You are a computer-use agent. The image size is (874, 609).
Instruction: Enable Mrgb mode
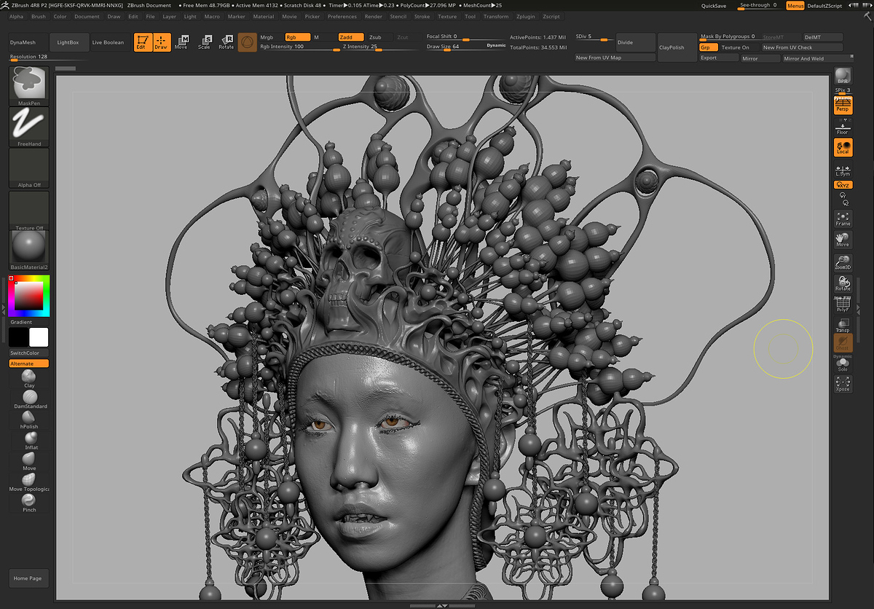[267, 36]
